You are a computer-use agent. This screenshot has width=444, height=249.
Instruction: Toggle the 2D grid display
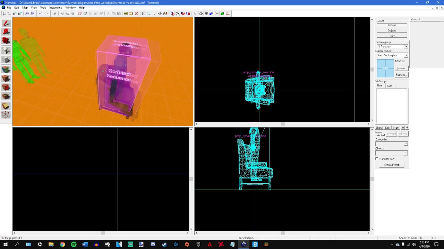[4, 14]
